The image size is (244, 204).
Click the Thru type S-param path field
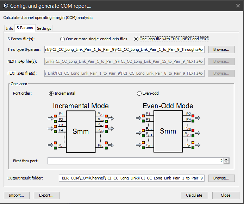pyautogui.click(x=124, y=49)
